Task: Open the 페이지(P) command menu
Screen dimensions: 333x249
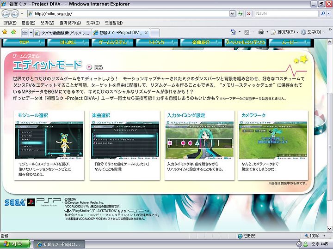Action: coord(285,32)
